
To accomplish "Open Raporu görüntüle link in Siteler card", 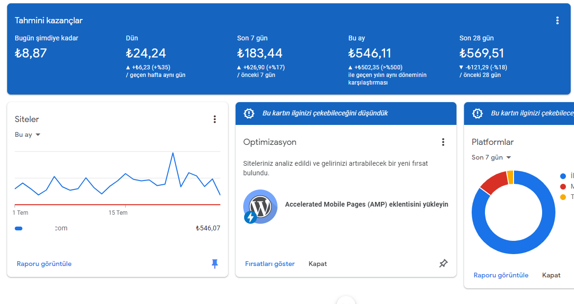I will [44, 264].
